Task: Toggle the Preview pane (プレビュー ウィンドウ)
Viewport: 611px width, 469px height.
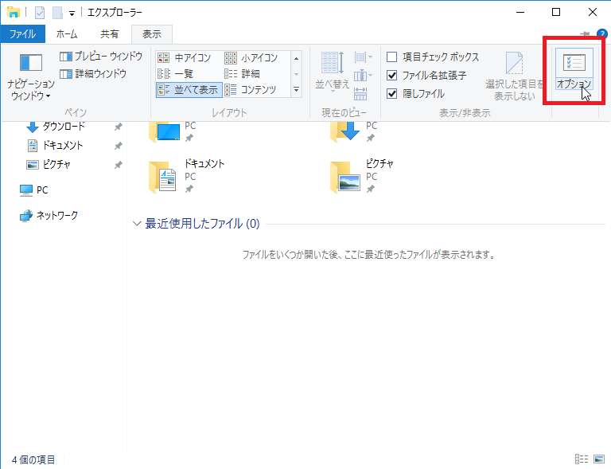Action: [x=101, y=57]
